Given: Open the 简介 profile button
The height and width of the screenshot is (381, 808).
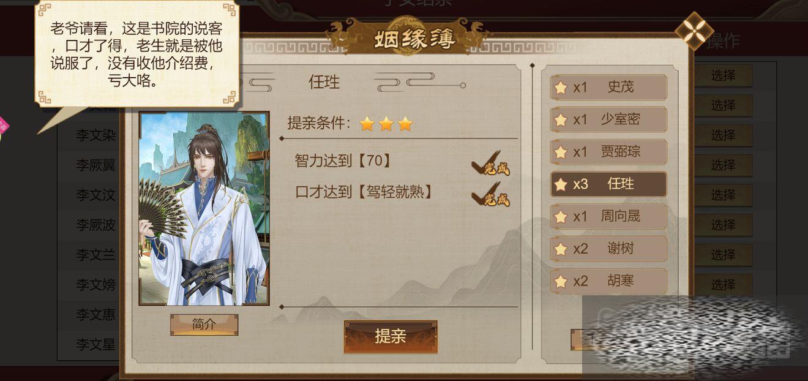Looking at the screenshot, I should [204, 325].
